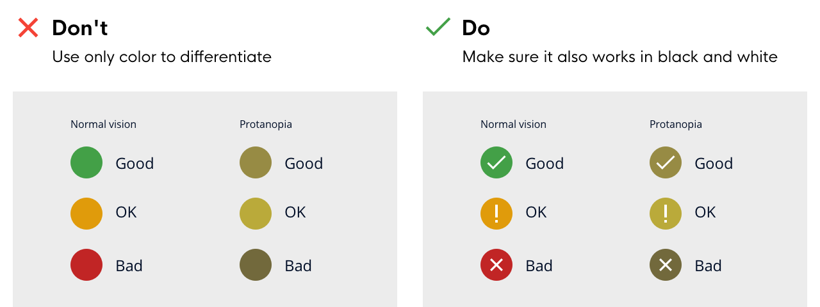Screen dimensions: 820x307
Task: Click 'Use only color to differentiate' text
Action: 161,57
